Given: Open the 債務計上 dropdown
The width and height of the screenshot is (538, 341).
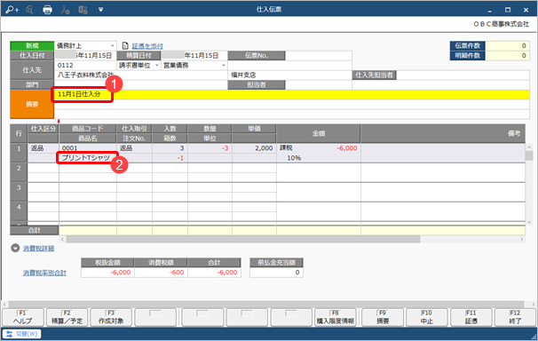Looking at the screenshot, I should coord(112,45).
